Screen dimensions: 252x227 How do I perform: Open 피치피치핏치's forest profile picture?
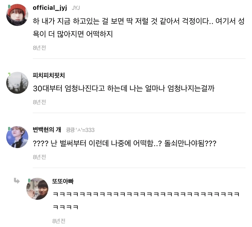click(17, 83)
